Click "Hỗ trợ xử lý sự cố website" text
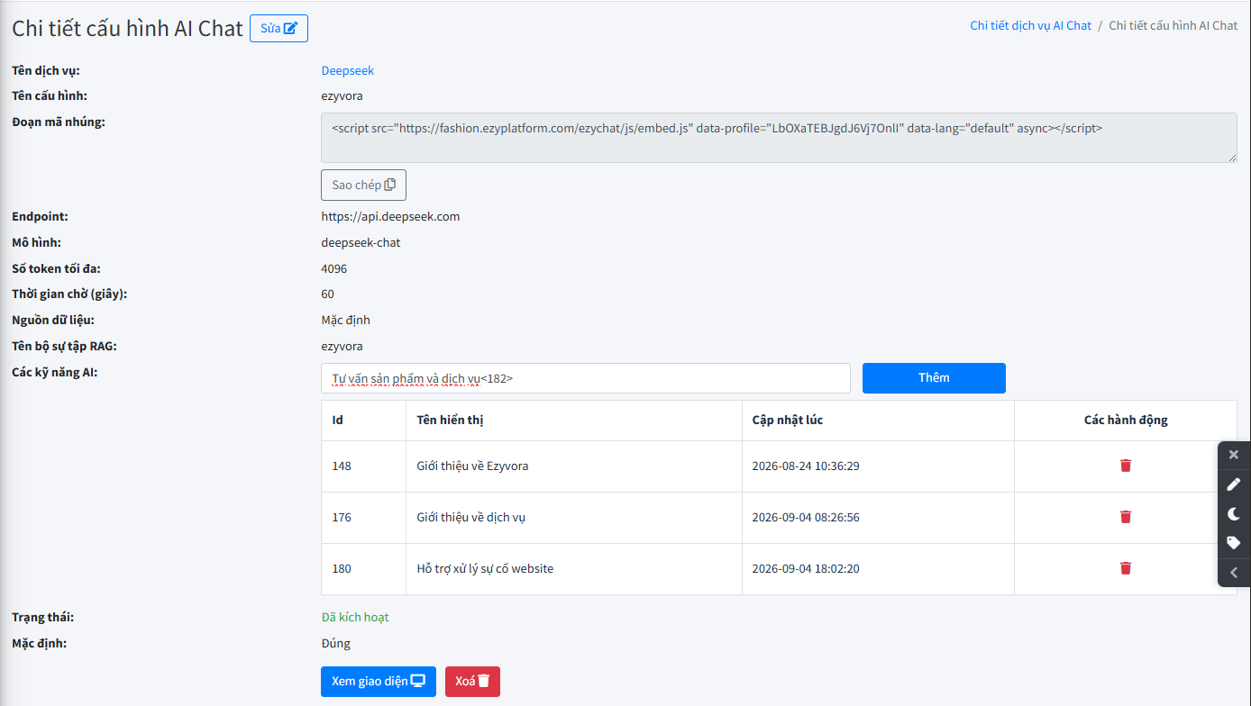The height and width of the screenshot is (706, 1251). pyautogui.click(x=485, y=569)
